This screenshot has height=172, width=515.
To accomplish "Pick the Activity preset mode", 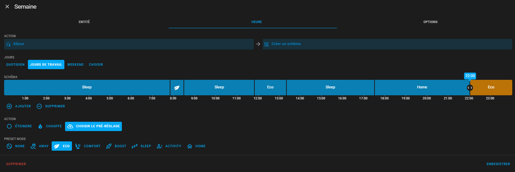I will click(169, 146).
